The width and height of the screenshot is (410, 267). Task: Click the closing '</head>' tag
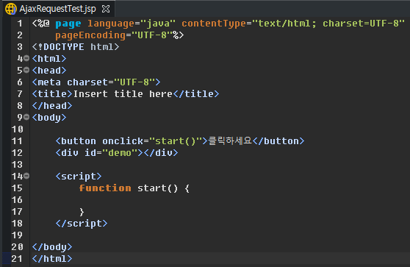click(52, 106)
